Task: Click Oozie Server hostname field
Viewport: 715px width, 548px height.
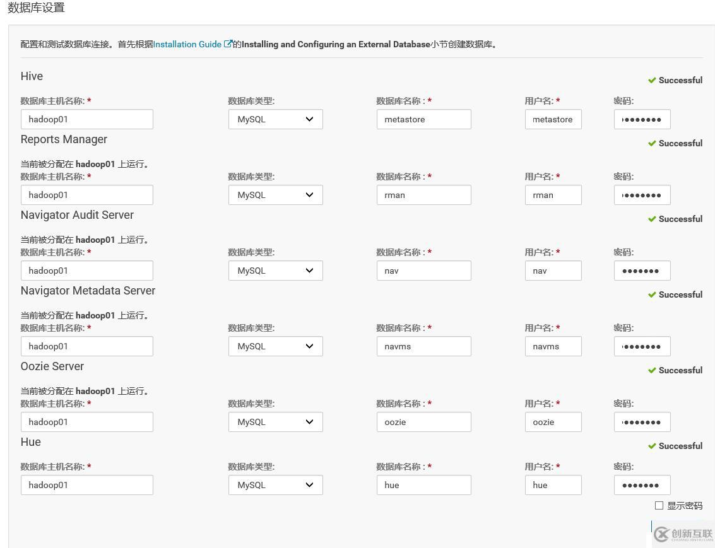Action: pyautogui.click(x=87, y=422)
